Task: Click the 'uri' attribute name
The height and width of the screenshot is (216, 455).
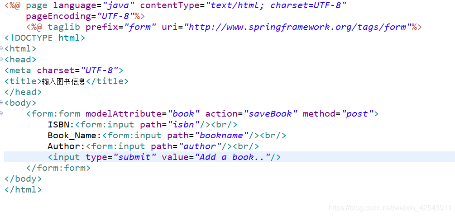Action: pyautogui.click(x=170, y=27)
